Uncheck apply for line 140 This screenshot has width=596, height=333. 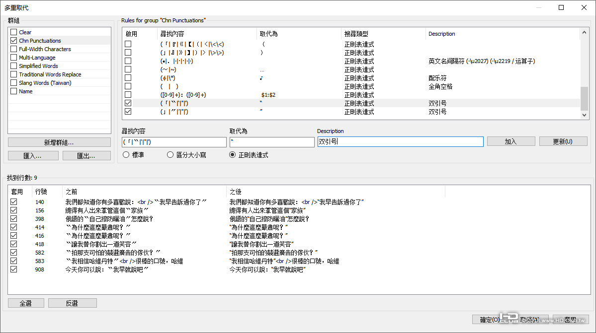(x=14, y=202)
